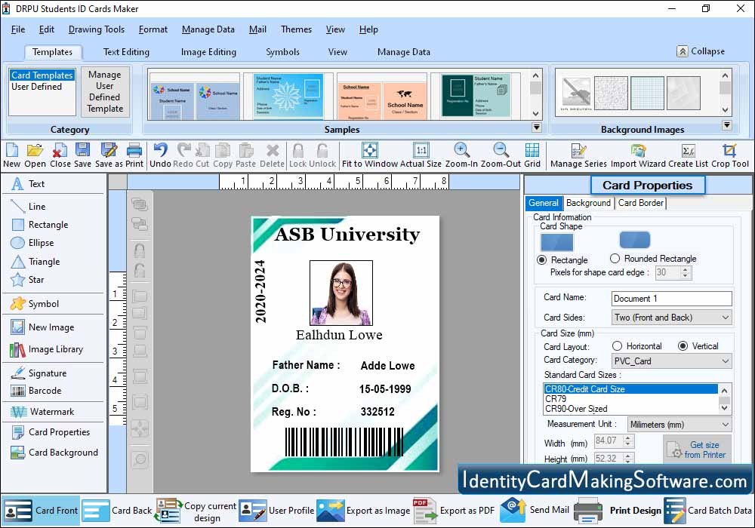Open the Card Category dropdown
Screen dimensions: 755x528
(671, 361)
